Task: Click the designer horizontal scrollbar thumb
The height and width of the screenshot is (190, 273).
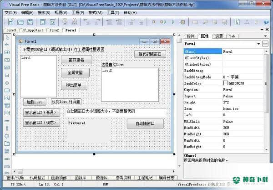Action: (20, 171)
